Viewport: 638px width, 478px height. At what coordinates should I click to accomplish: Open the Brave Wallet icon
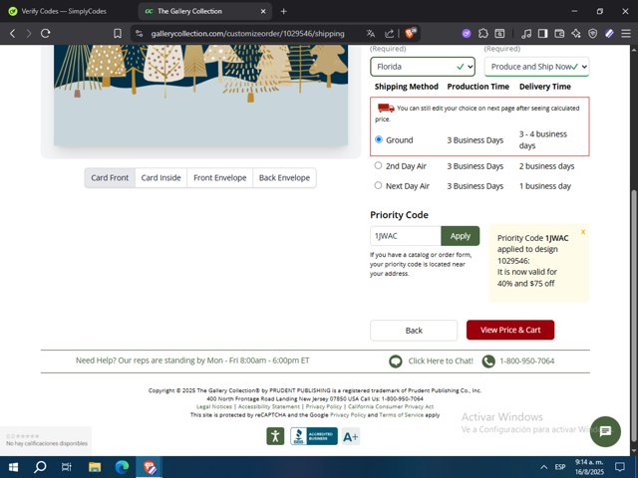point(559,33)
